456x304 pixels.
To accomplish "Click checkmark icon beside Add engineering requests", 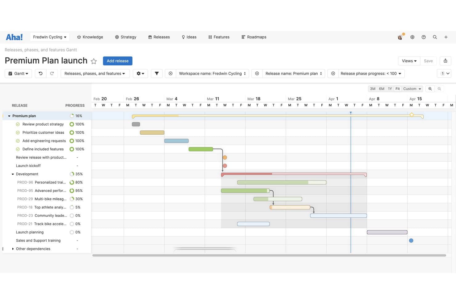I will pyautogui.click(x=18, y=141).
